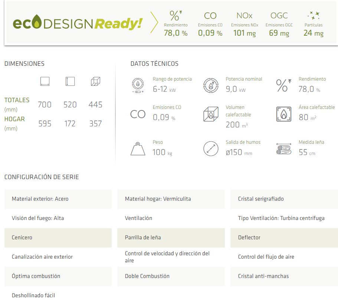Screen dimensions: 338x304
Task: Select the HOGAR width value 595
Action: [x=45, y=124]
